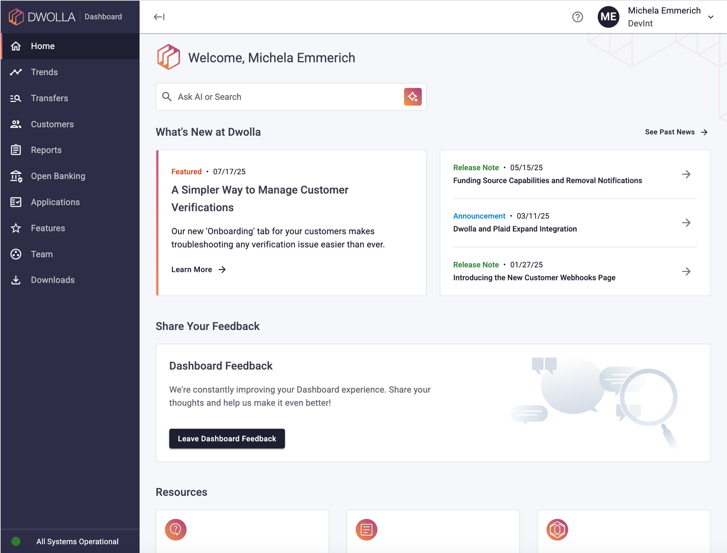Click Leave Dashboard Feedback button
Viewport: 727px width, 553px height.
point(227,439)
